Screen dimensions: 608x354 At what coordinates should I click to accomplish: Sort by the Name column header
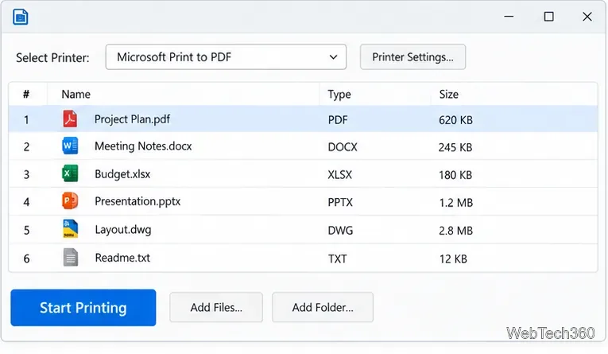76,95
